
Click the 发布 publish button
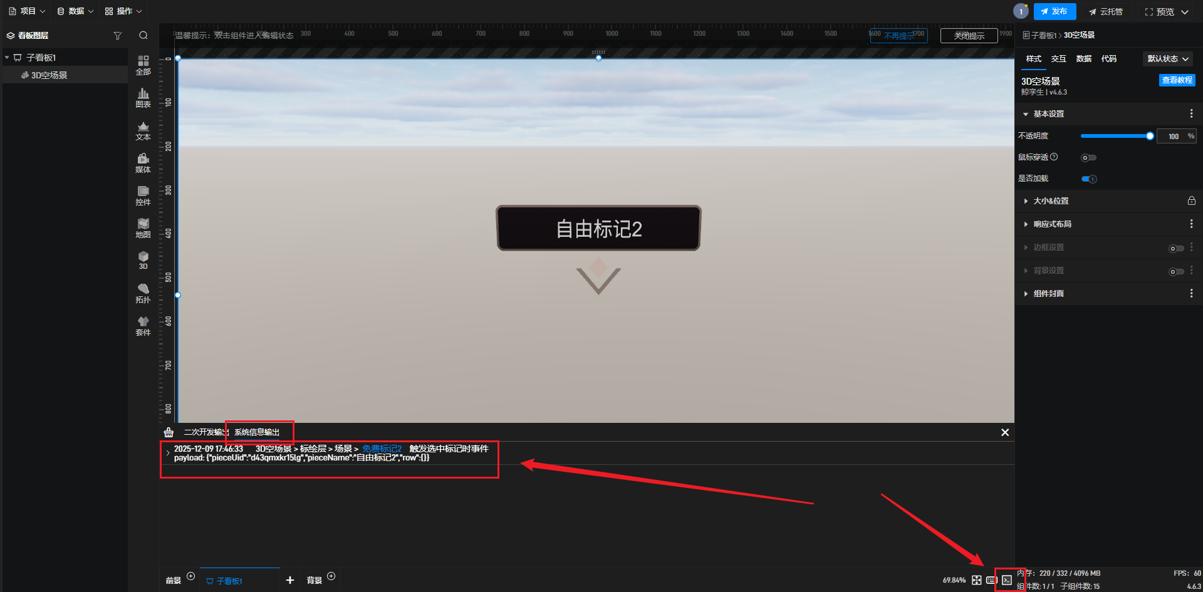(1054, 11)
